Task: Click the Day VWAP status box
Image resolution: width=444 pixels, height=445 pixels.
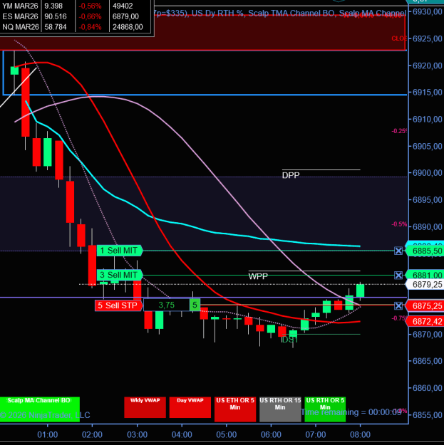Action: pos(190,407)
